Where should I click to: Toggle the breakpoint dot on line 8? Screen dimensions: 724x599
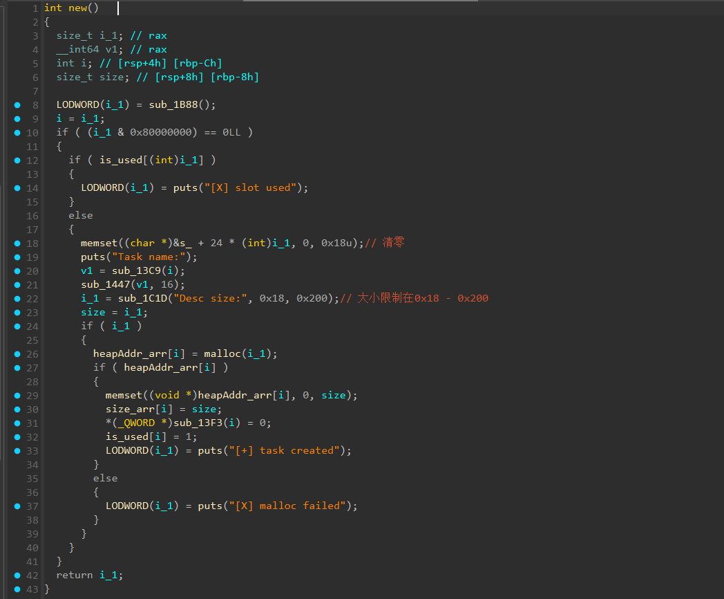pos(17,105)
